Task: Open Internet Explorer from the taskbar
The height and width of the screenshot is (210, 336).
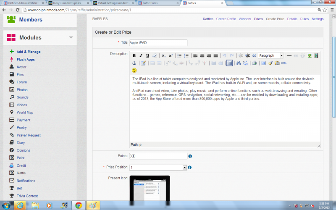Action: click(20, 205)
